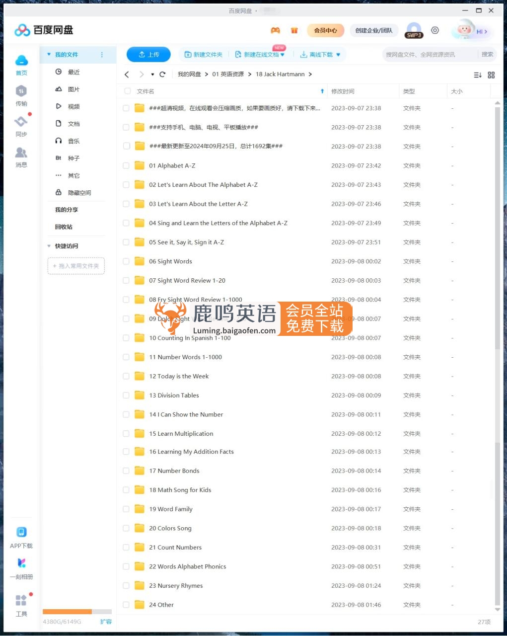Open 视频 category in left panel
This screenshot has width=507, height=636.
coord(73,106)
